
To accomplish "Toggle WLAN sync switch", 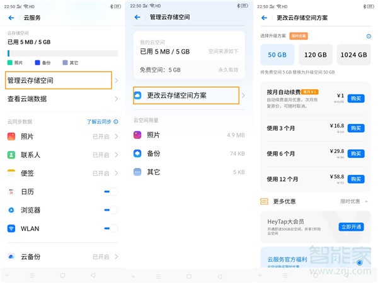I will [x=111, y=228].
